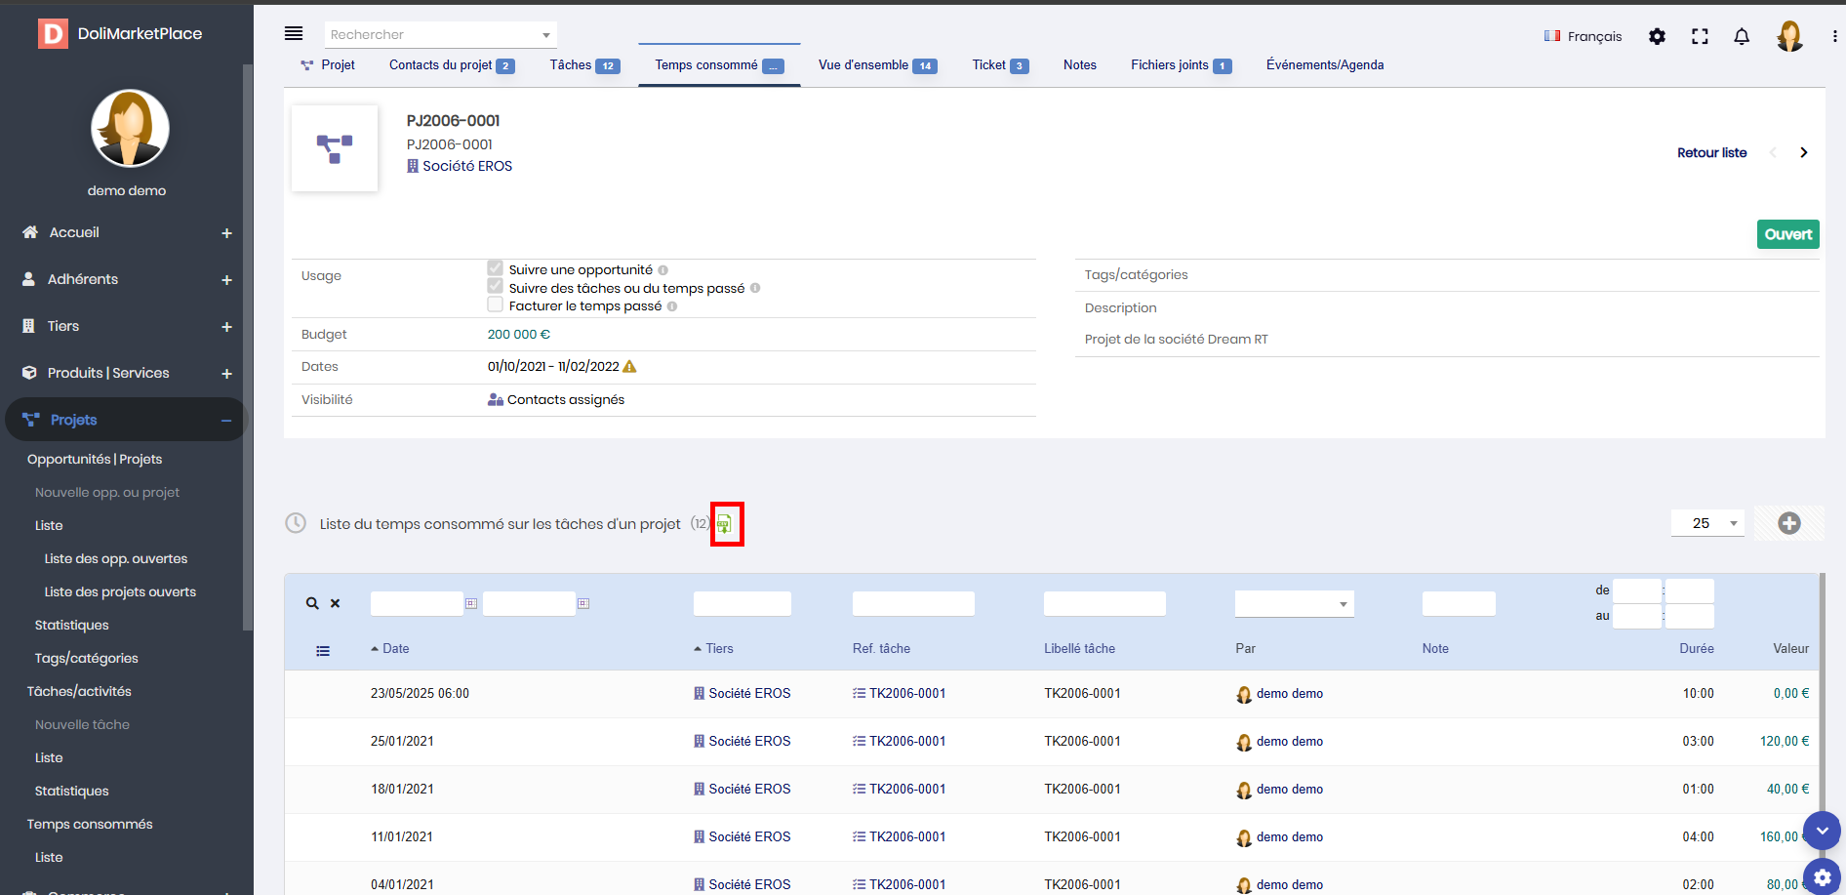Screen dimensions: 1846x895
Task: Toggle 'Suivre une opportunité' checkbox
Action: pyautogui.click(x=496, y=269)
